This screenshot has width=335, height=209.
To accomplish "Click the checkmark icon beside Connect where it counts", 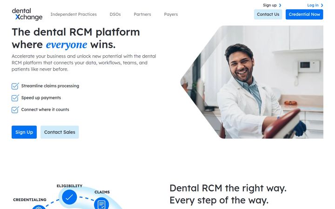I will [15, 110].
